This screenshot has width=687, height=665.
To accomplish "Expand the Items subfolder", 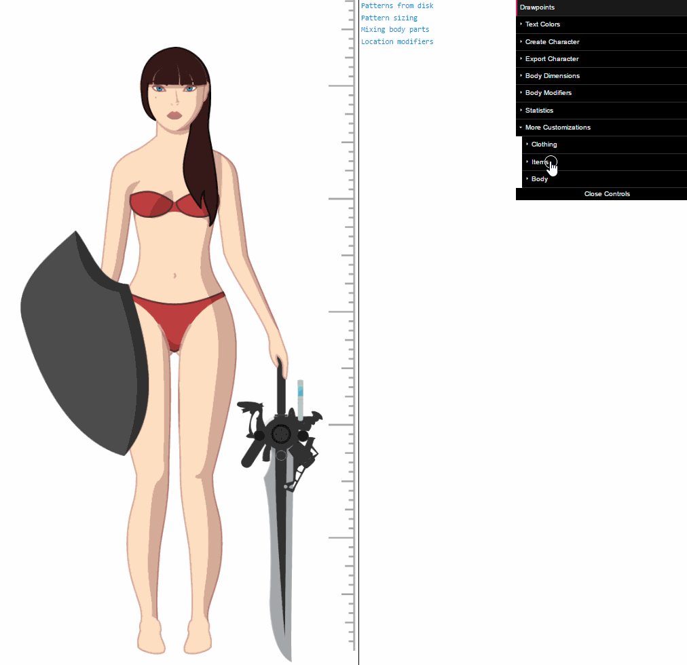I will coord(540,162).
